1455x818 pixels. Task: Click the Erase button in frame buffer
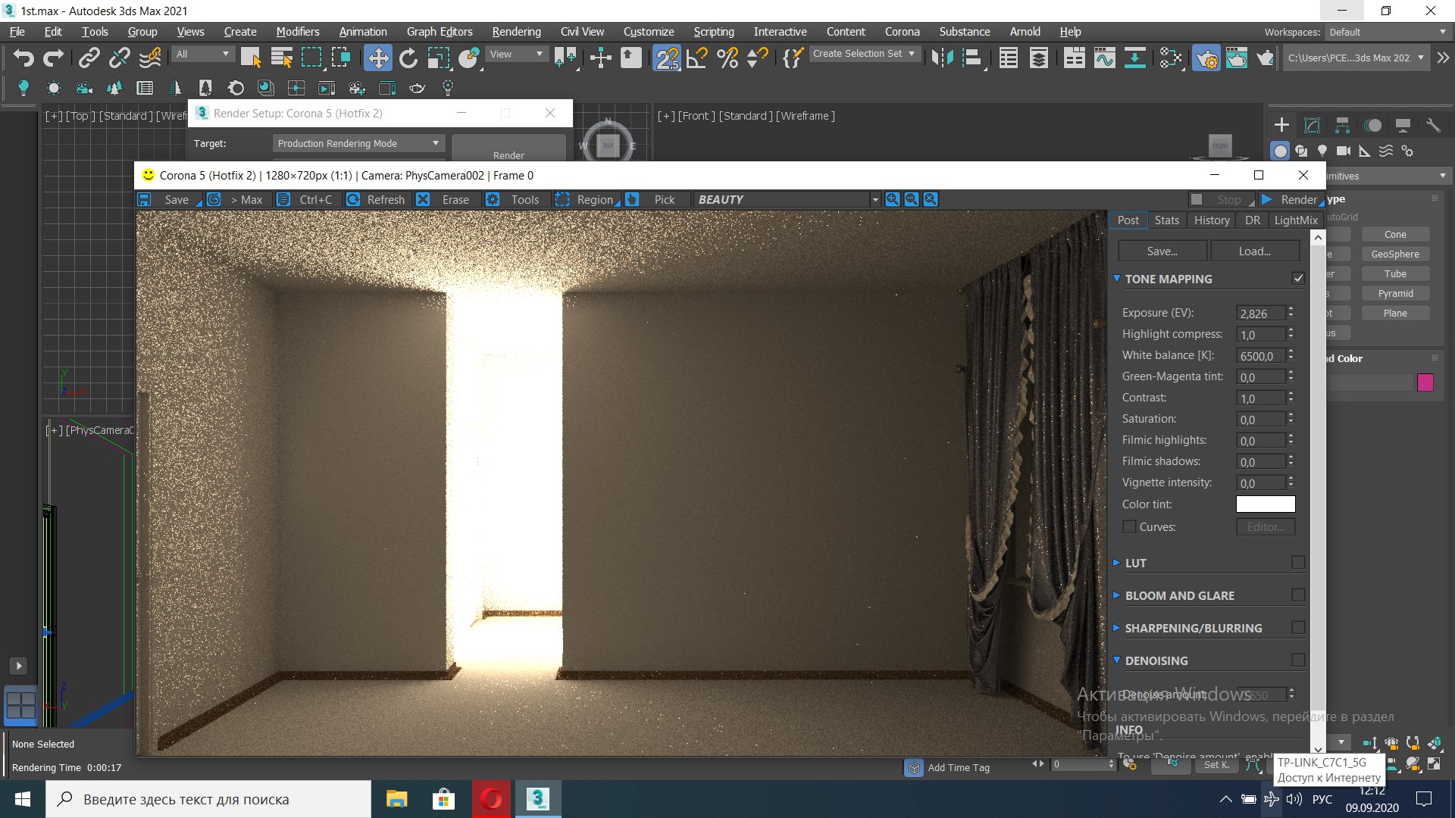click(444, 199)
